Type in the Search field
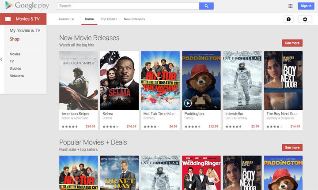Viewport: 318px width, 190px height. click(x=128, y=6)
